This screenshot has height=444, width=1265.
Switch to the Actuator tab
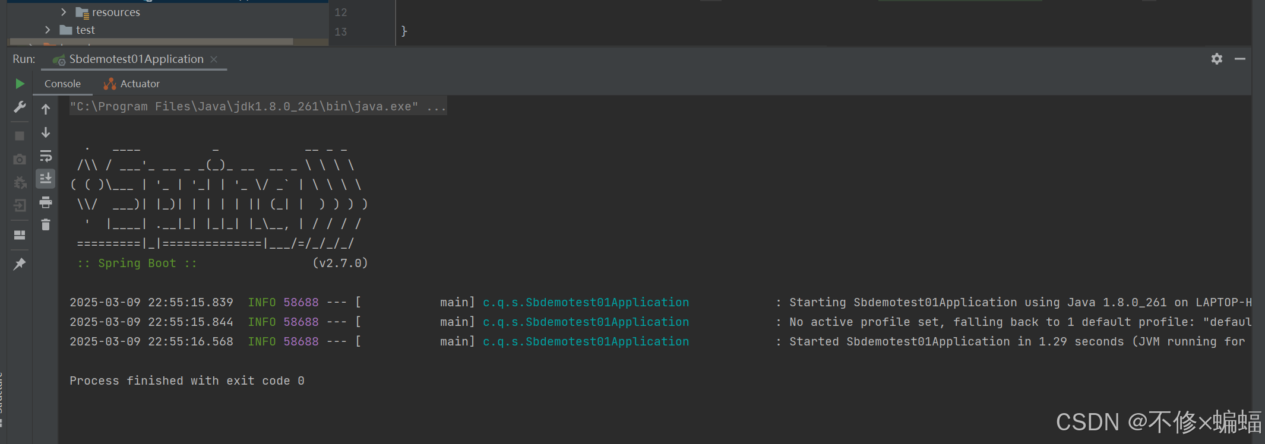[x=132, y=84]
